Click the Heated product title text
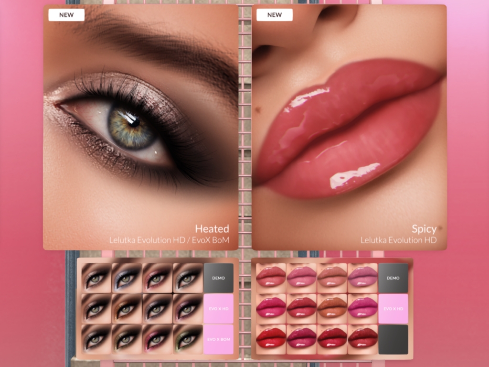The image size is (489, 367). point(212,228)
